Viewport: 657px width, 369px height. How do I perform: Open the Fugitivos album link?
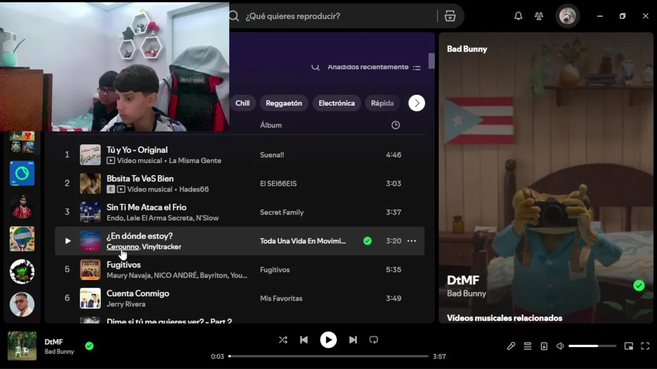point(275,270)
